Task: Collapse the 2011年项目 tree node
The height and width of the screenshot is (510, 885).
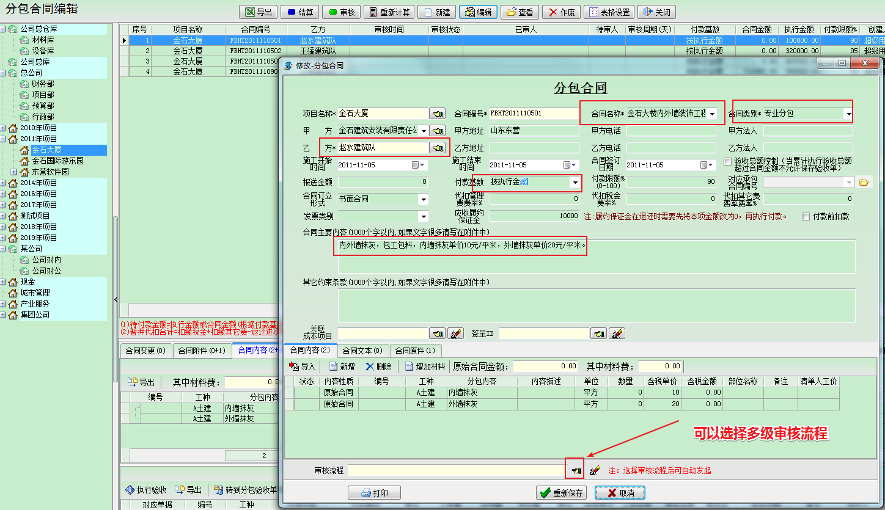Action: tap(4, 139)
